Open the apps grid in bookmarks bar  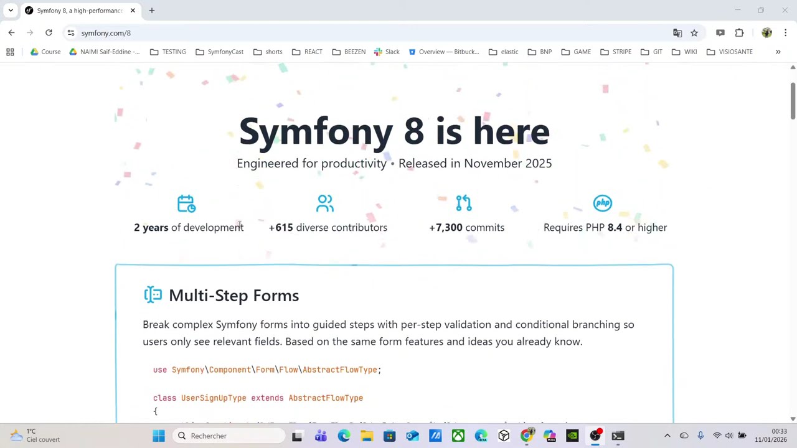[x=10, y=52]
